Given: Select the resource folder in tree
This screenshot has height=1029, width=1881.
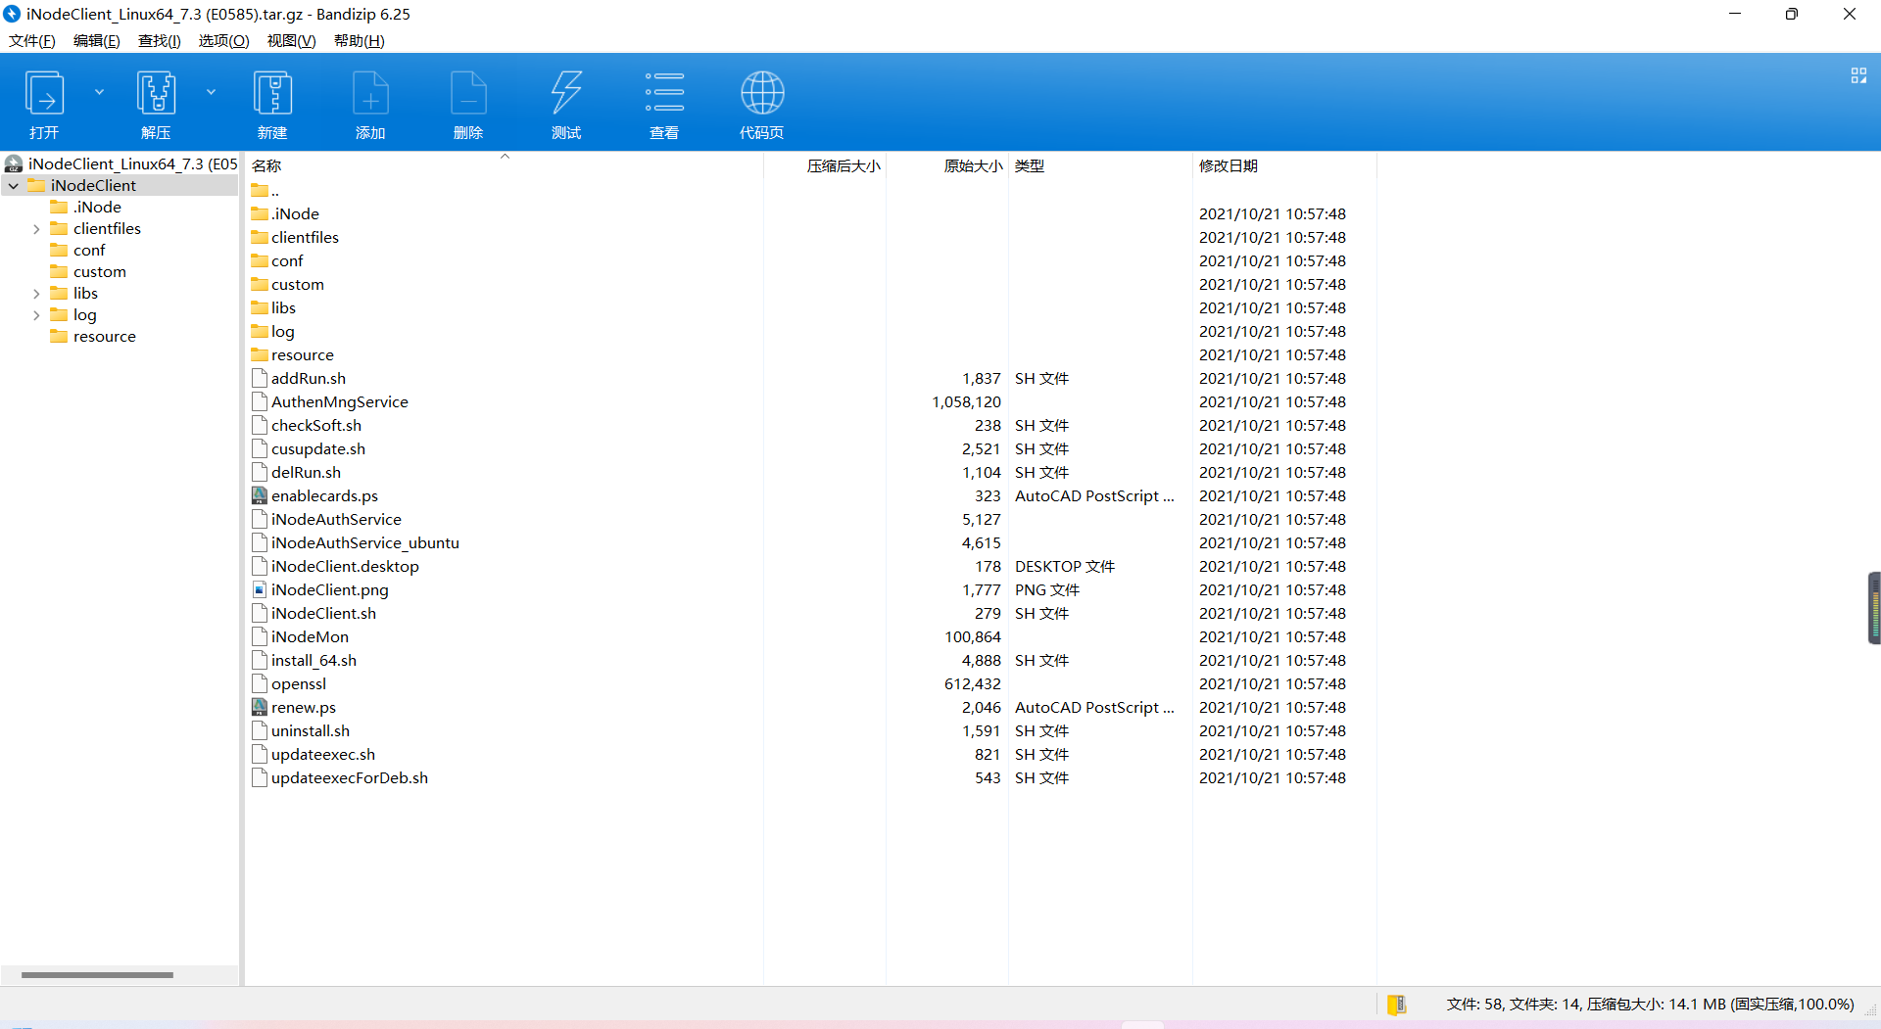Looking at the screenshot, I should click(x=105, y=337).
